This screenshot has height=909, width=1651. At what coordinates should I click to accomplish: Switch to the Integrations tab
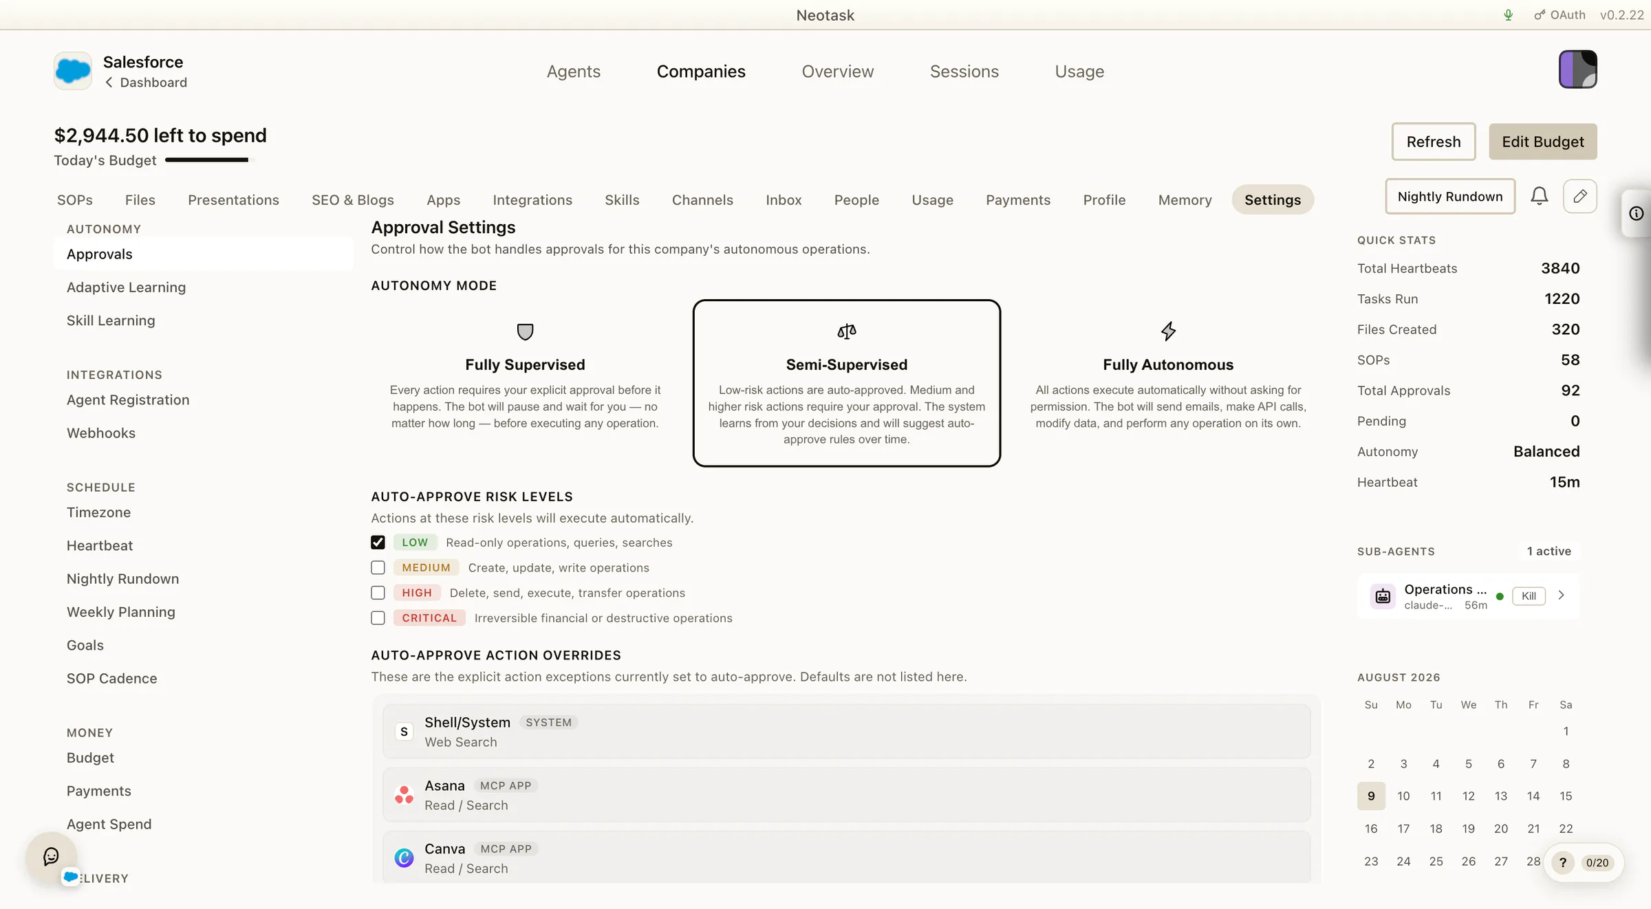tap(532, 200)
